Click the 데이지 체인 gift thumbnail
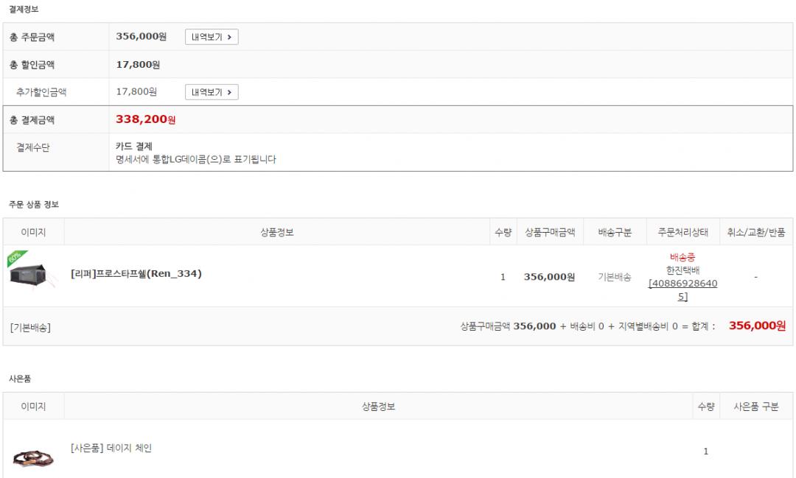 pos(33,457)
